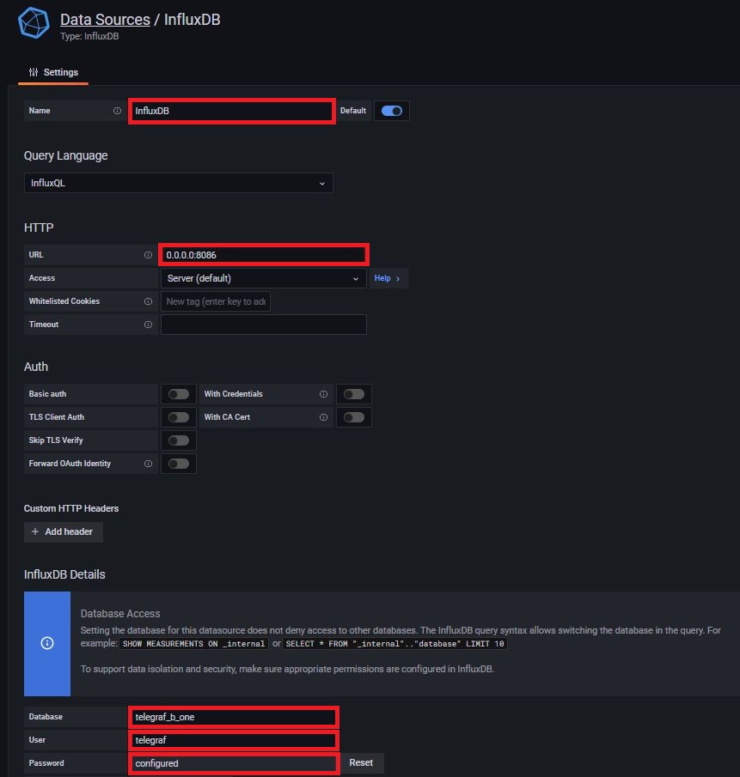The image size is (740, 777).
Task: Click the Whitelisted Cookies info icon
Action: coord(148,301)
